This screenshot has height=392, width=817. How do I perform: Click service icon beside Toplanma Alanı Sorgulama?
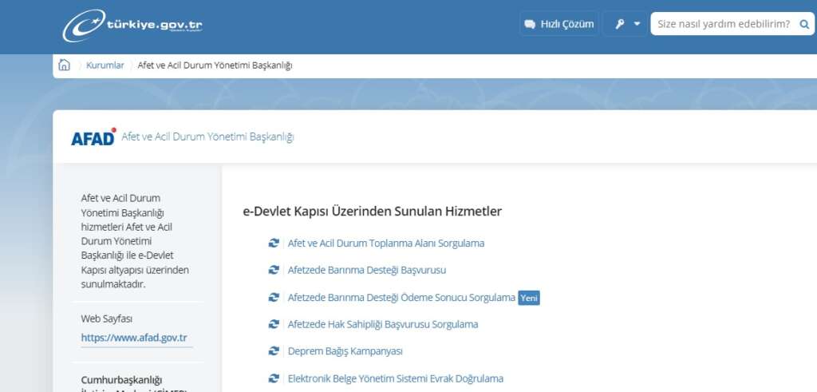[x=274, y=243]
